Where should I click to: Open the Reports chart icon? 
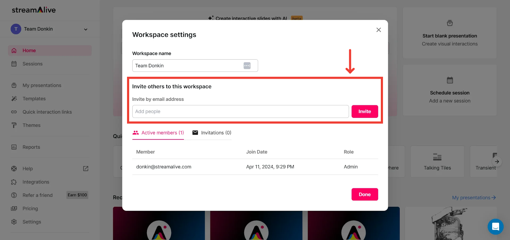click(x=14, y=147)
